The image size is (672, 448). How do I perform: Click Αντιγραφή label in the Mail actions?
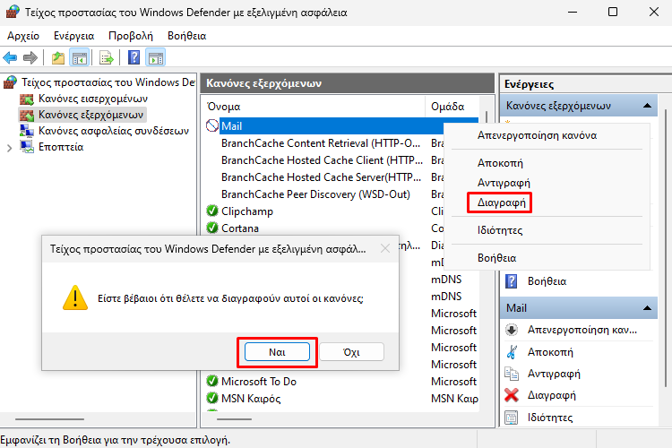tap(554, 374)
